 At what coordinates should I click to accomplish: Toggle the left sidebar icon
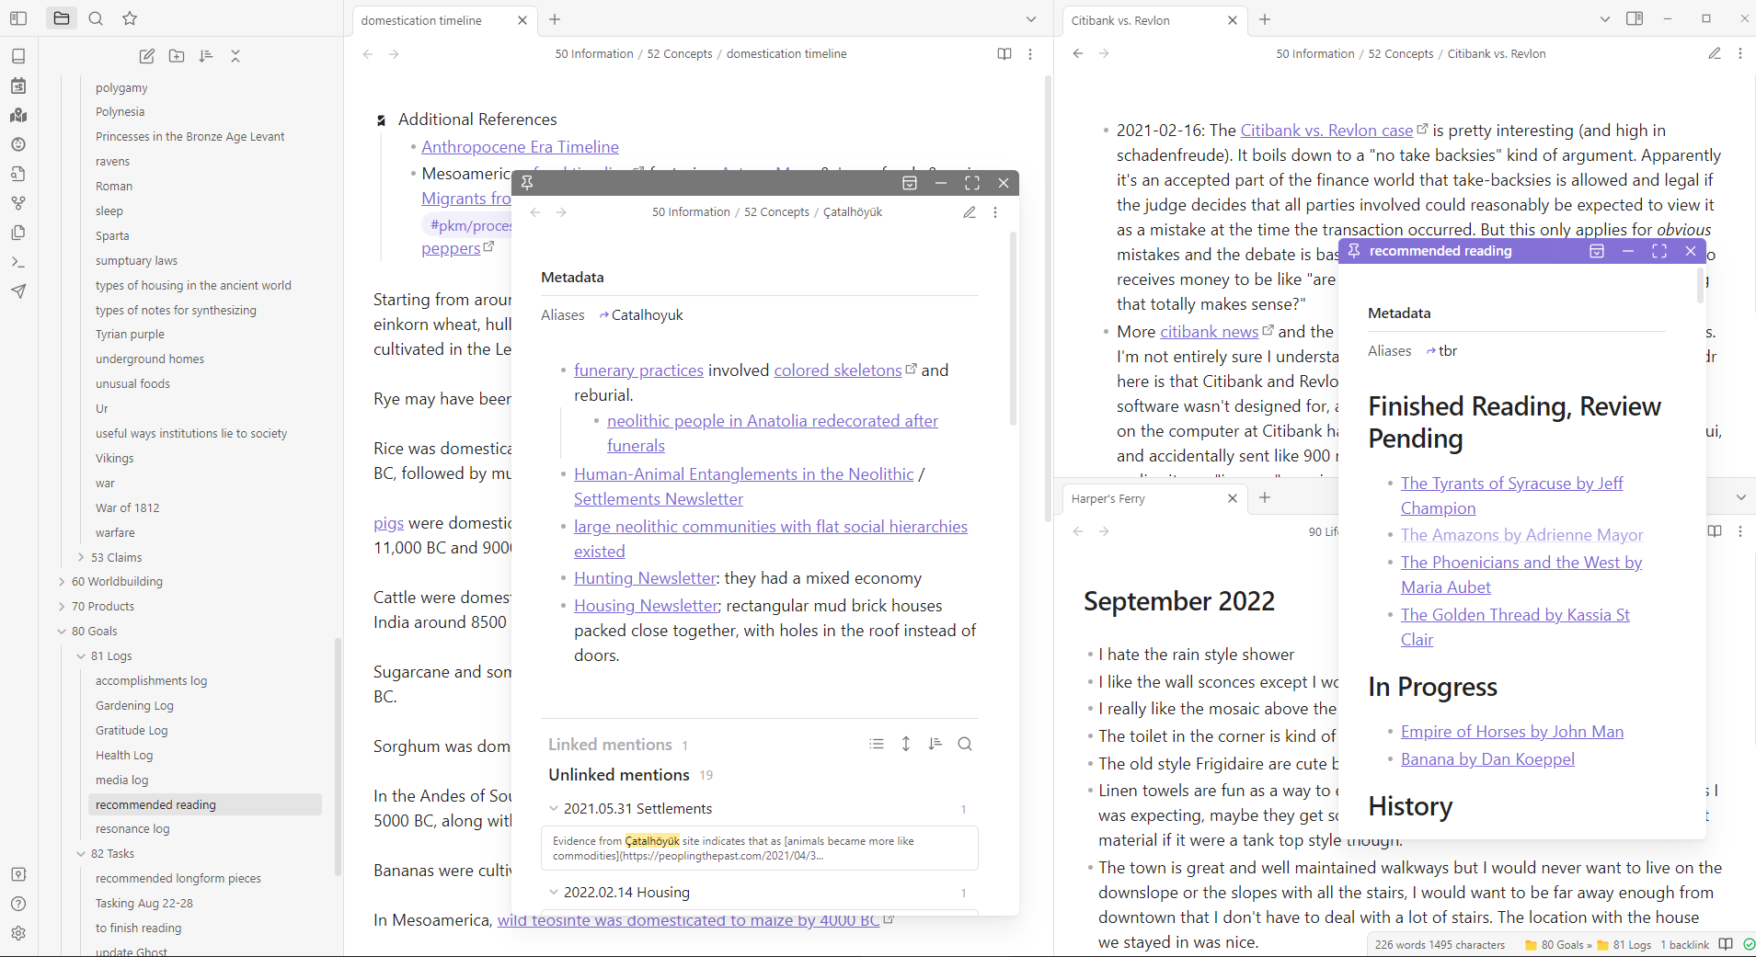click(18, 18)
